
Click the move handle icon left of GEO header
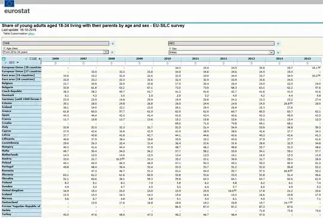[x=6, y=62]
